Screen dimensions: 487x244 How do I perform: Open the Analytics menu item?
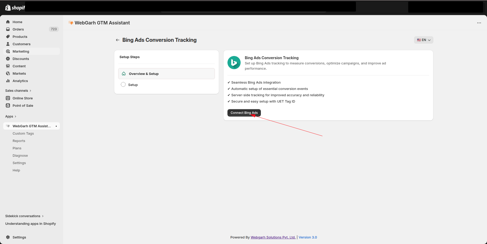[32, 81]
